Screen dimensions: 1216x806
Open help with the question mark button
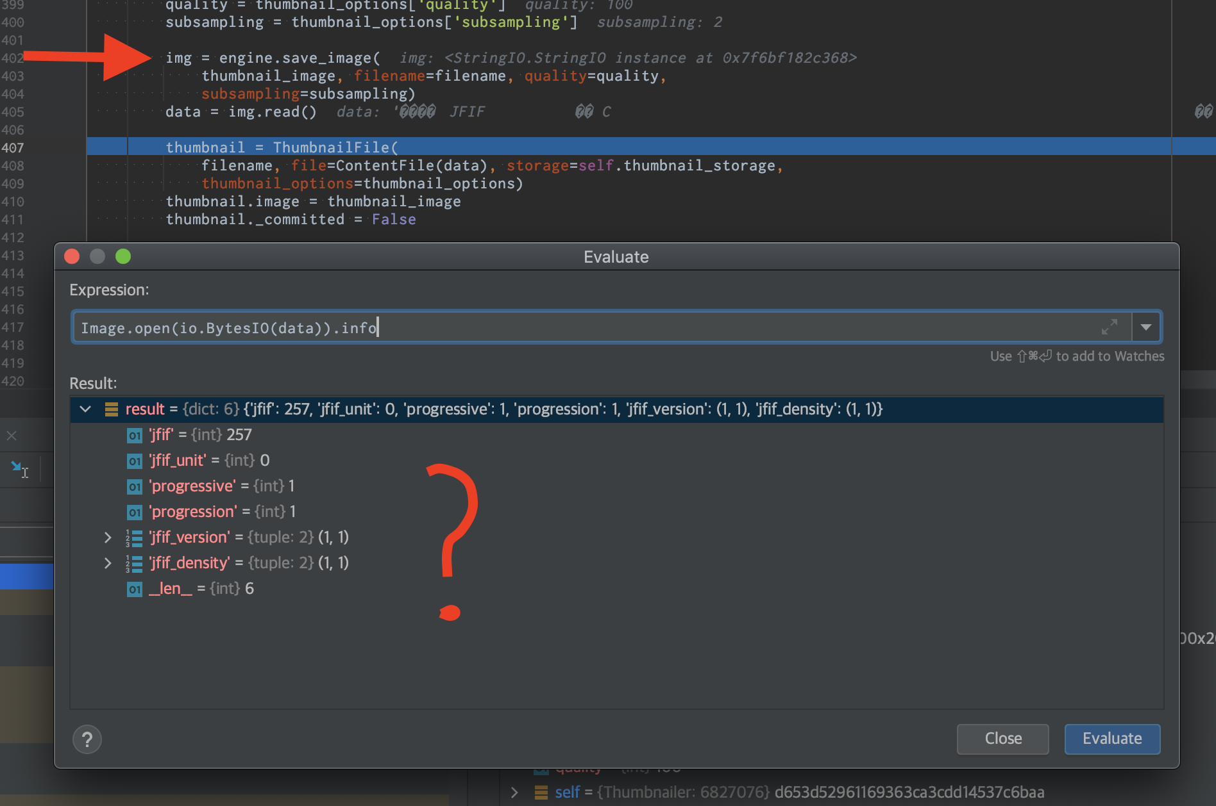point(87,739)
